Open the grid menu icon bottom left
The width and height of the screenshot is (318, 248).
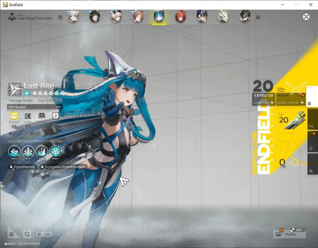pos(11,234)
